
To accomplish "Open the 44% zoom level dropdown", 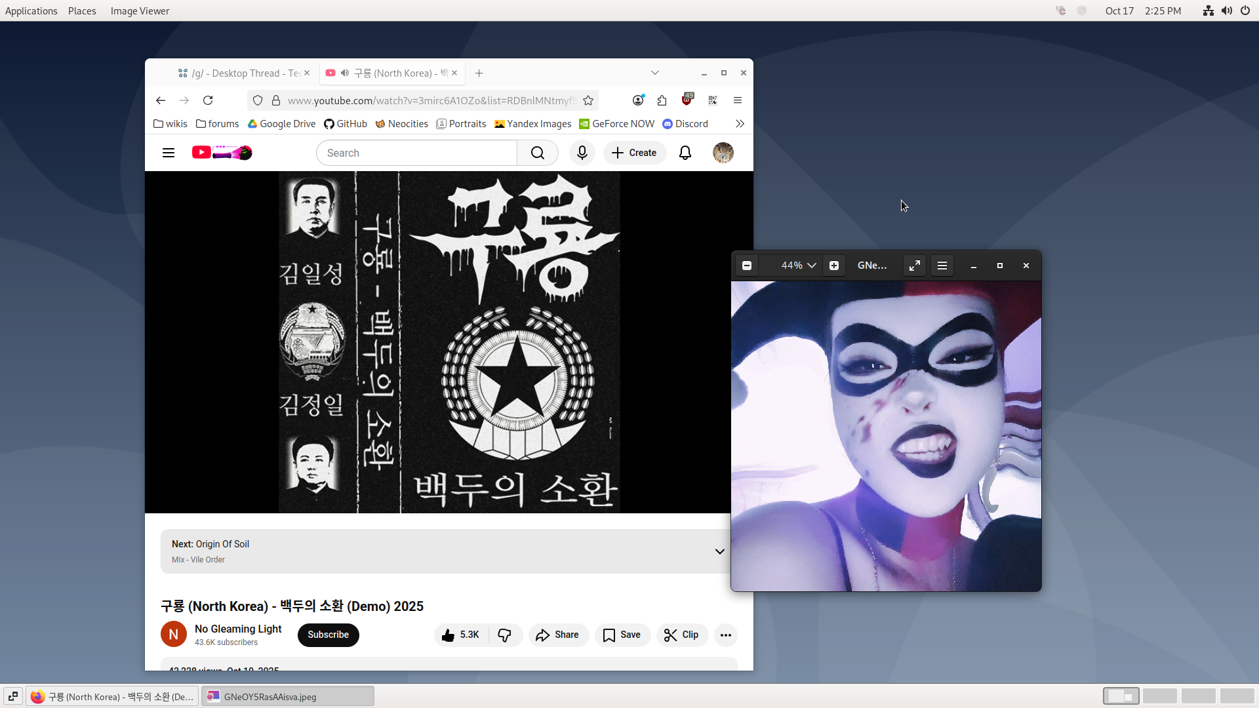I will [797, 265].
